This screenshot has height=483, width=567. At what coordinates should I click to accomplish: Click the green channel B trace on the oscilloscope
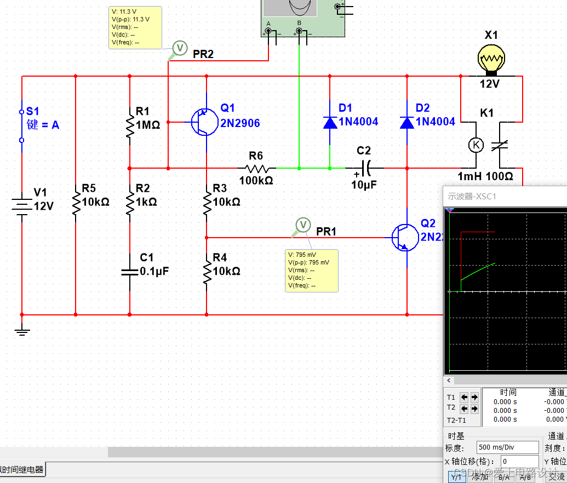(x=478, y=272)
